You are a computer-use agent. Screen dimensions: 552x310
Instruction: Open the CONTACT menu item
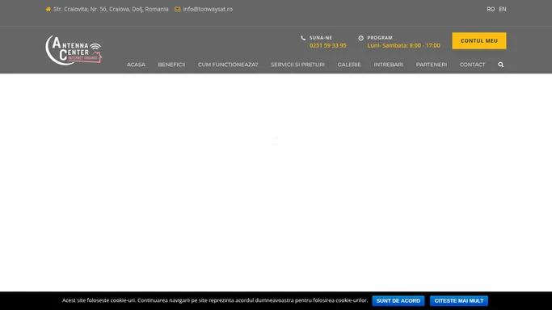[472, 65]
